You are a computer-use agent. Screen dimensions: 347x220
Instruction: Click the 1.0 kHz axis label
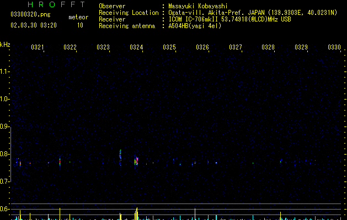pyautogui.click(x=4, y=99)
